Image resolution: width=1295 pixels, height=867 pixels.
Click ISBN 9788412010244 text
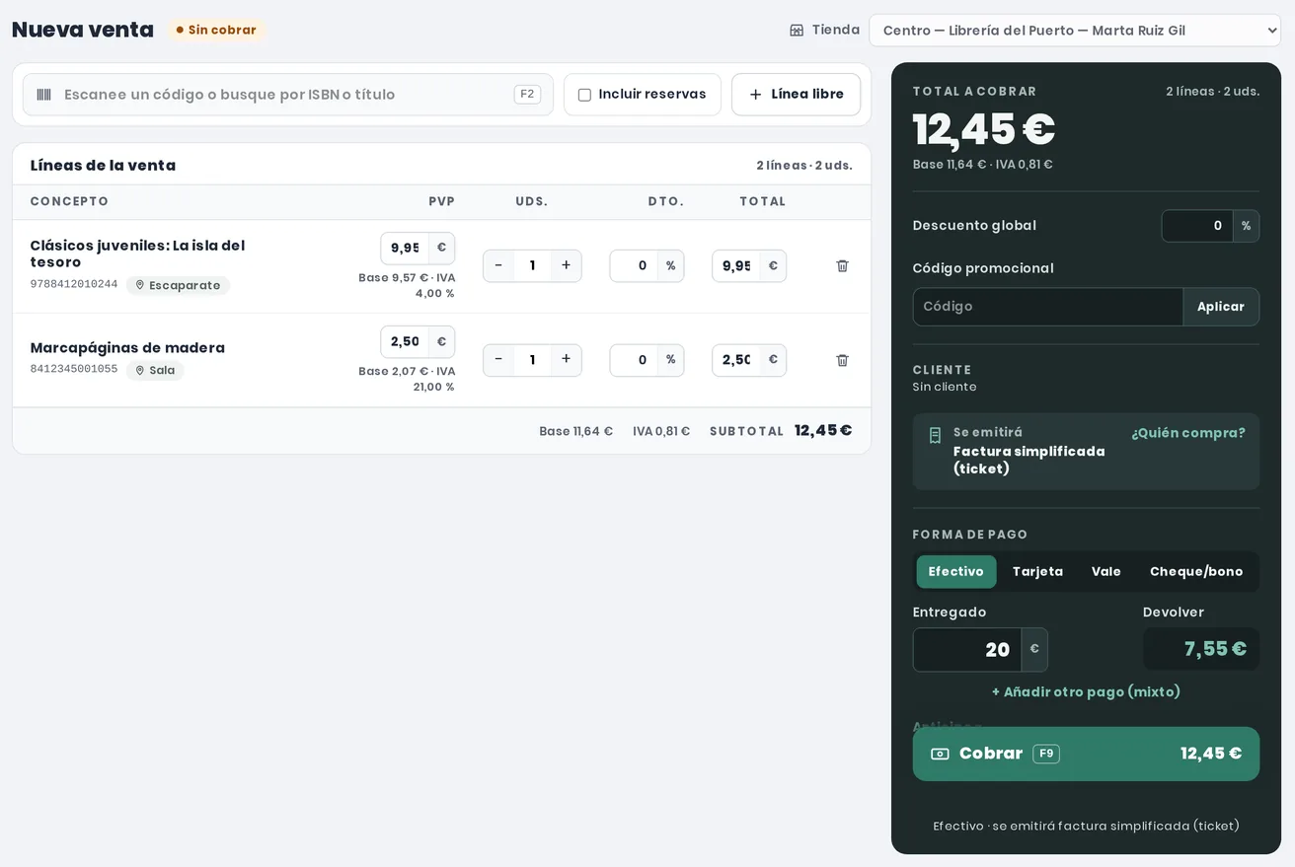74,285
